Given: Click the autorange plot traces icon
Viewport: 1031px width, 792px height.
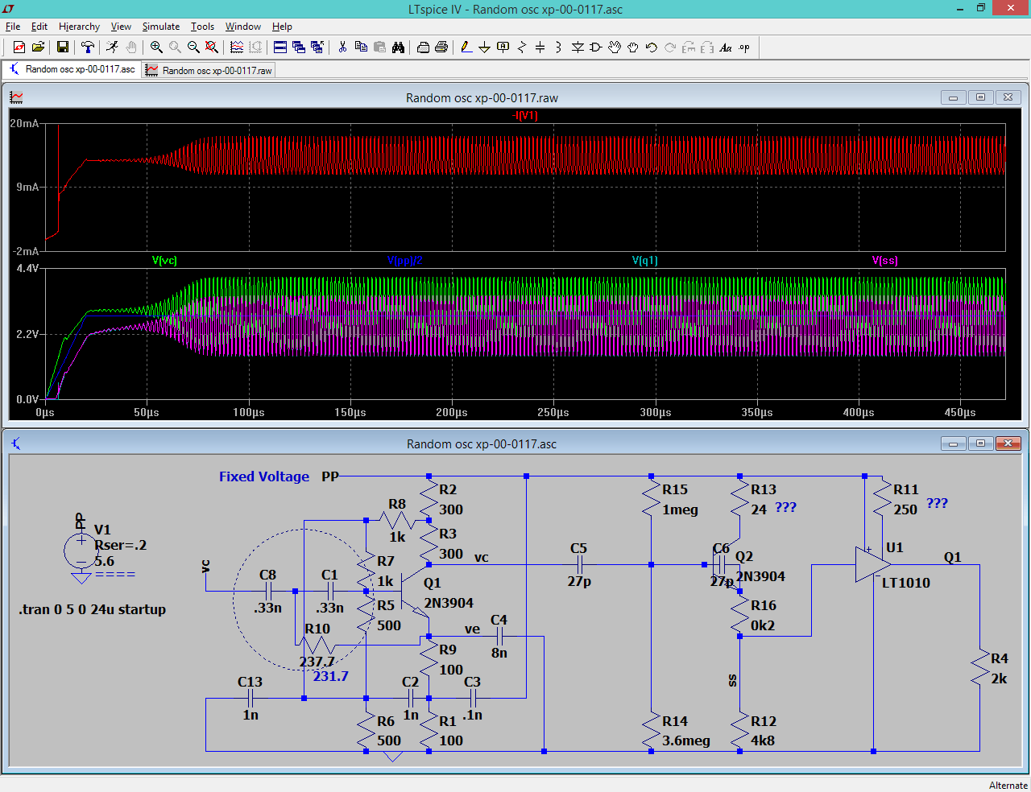Looking at the screenshot, I should (237, 47).
